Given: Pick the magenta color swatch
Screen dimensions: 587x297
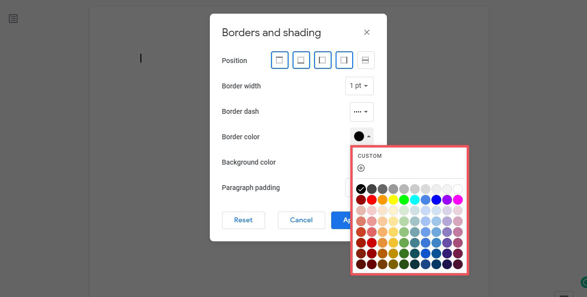Looking at the screenshot, I should 458,200.
